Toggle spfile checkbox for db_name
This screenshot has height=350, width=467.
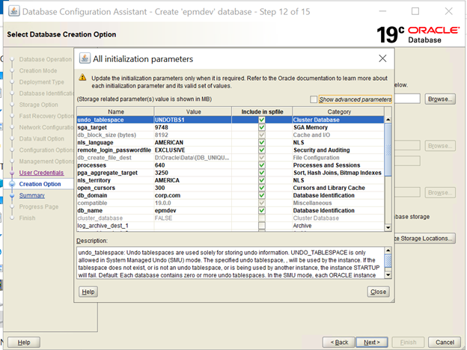(x=262, y=210)
